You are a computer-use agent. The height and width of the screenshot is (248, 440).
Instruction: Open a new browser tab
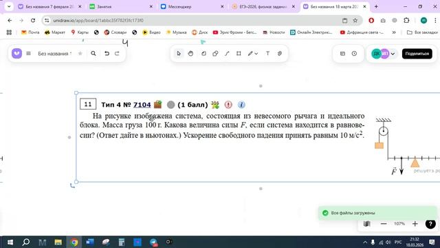376,6
